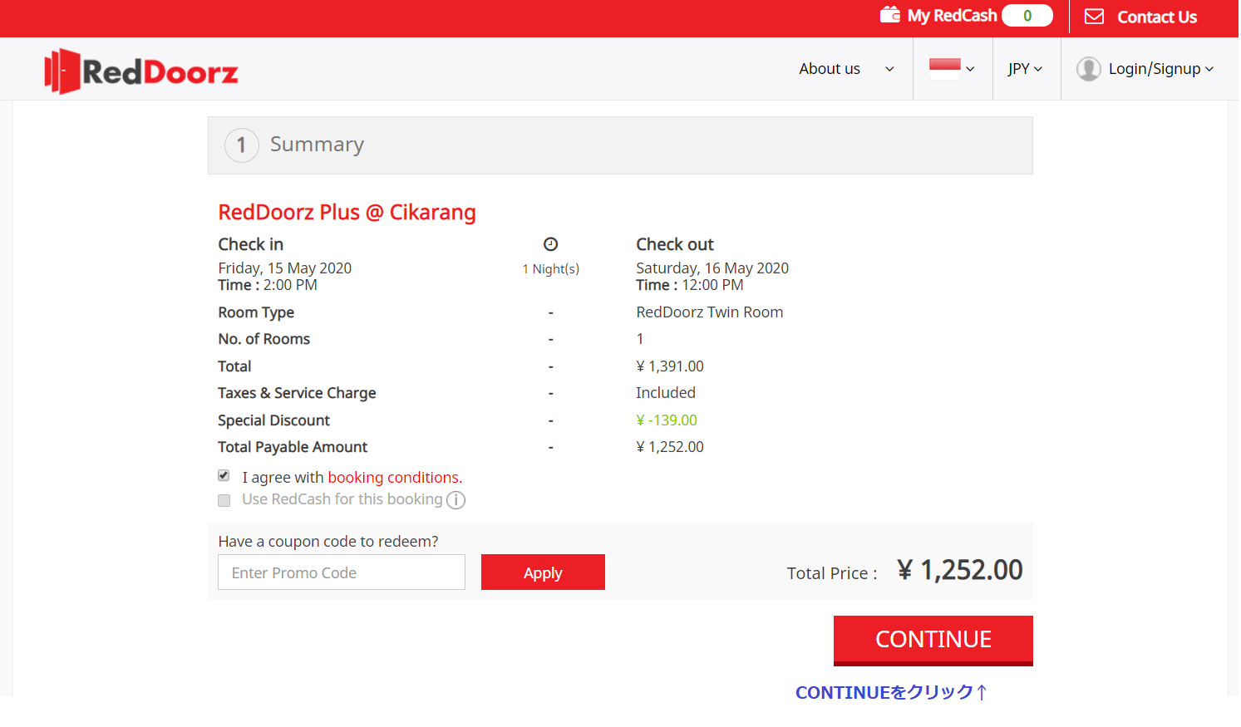
Task: Select the Included taxes value
Action: point(666,393)
